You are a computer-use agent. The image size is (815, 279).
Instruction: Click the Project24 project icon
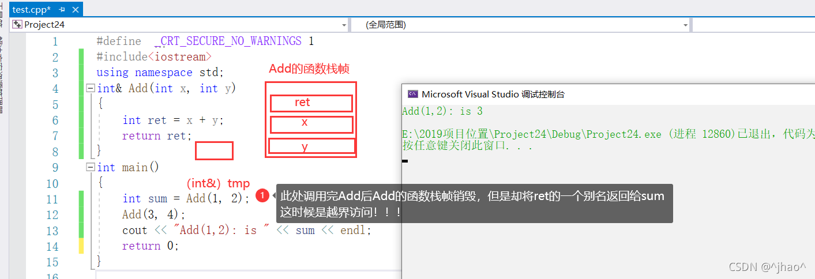pyautogui.click(x=17, y=25)
